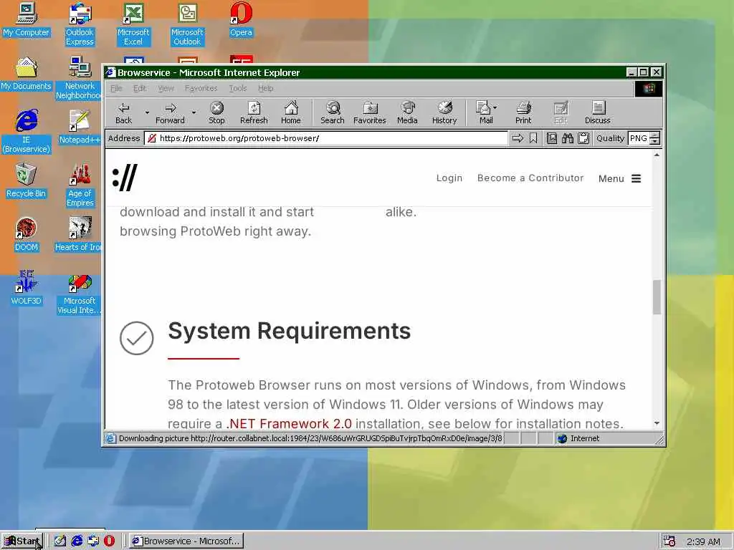Follow the .NET Framework 2.0 link

point(289,424)
